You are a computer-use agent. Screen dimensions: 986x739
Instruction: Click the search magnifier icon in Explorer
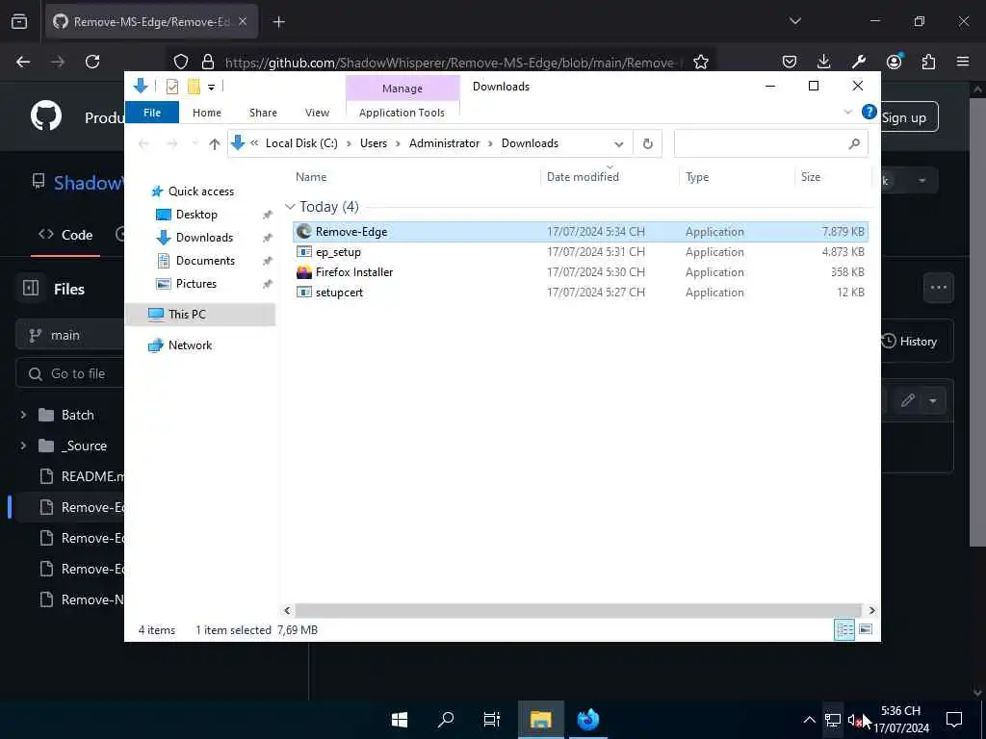point(854,144)
